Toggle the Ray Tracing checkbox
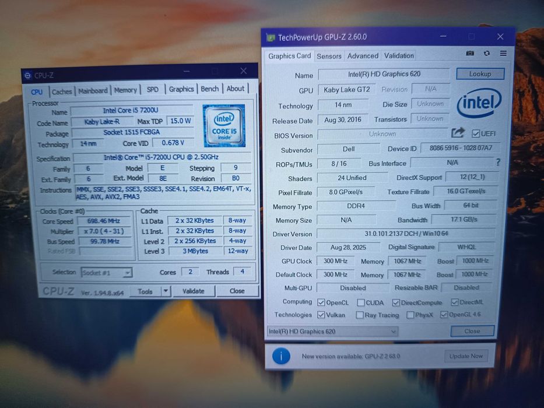The height and width of the screenshot is (408, 544). (360, 315)
